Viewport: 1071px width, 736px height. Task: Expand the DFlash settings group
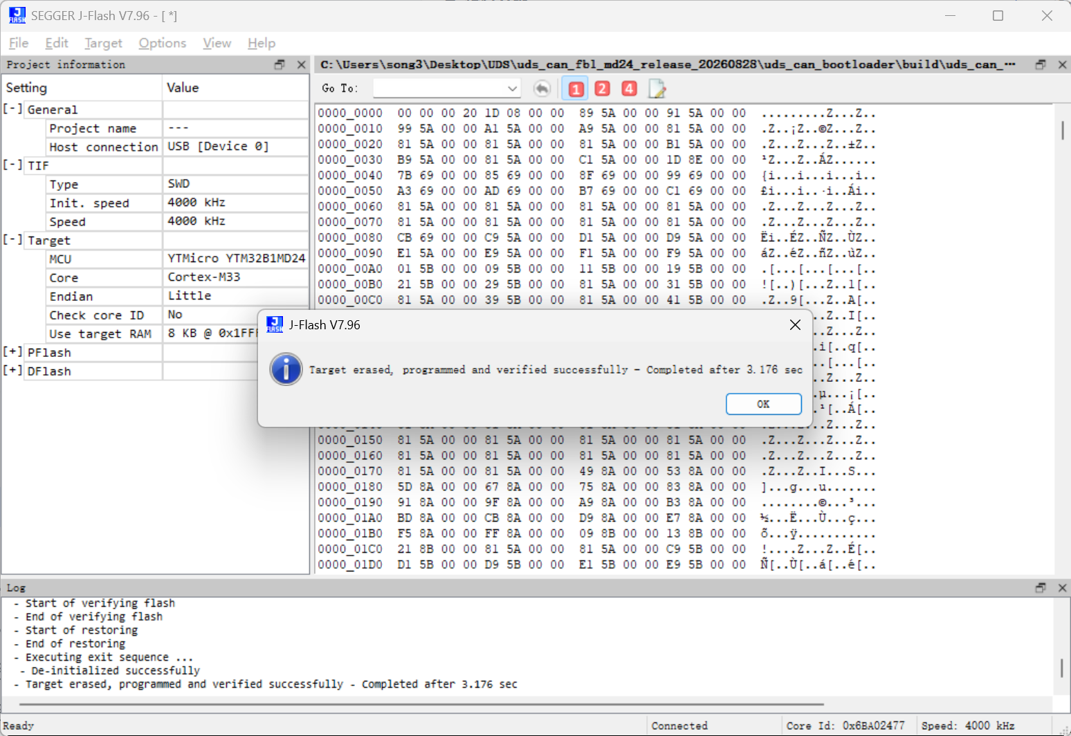13,371
